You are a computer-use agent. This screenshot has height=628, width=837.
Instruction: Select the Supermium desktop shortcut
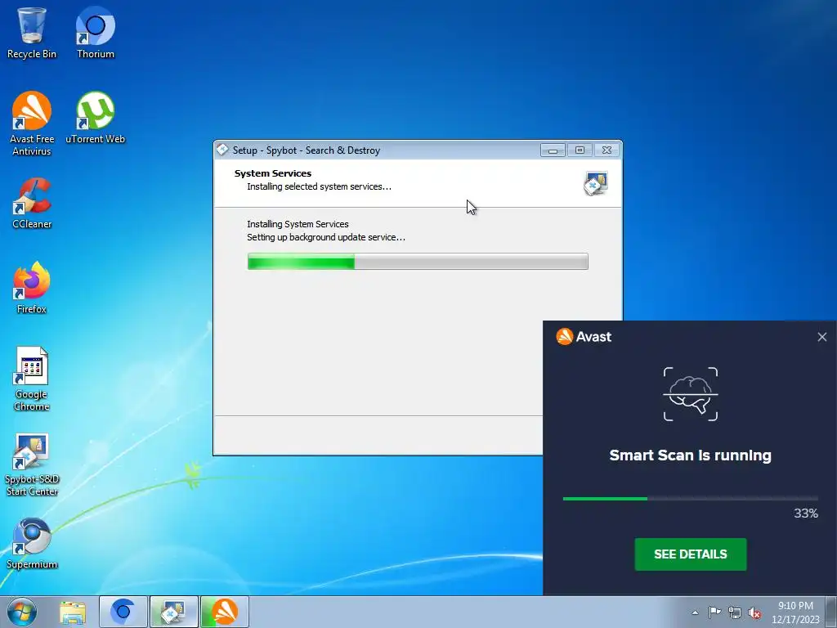[x=32, y=544]
